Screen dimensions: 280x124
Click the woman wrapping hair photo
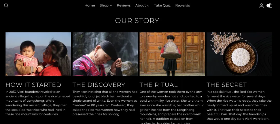tap(105, 54)
